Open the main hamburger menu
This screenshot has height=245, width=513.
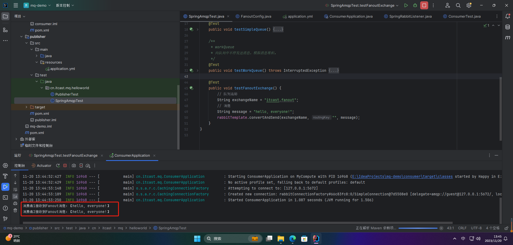(x=16, y=5)
